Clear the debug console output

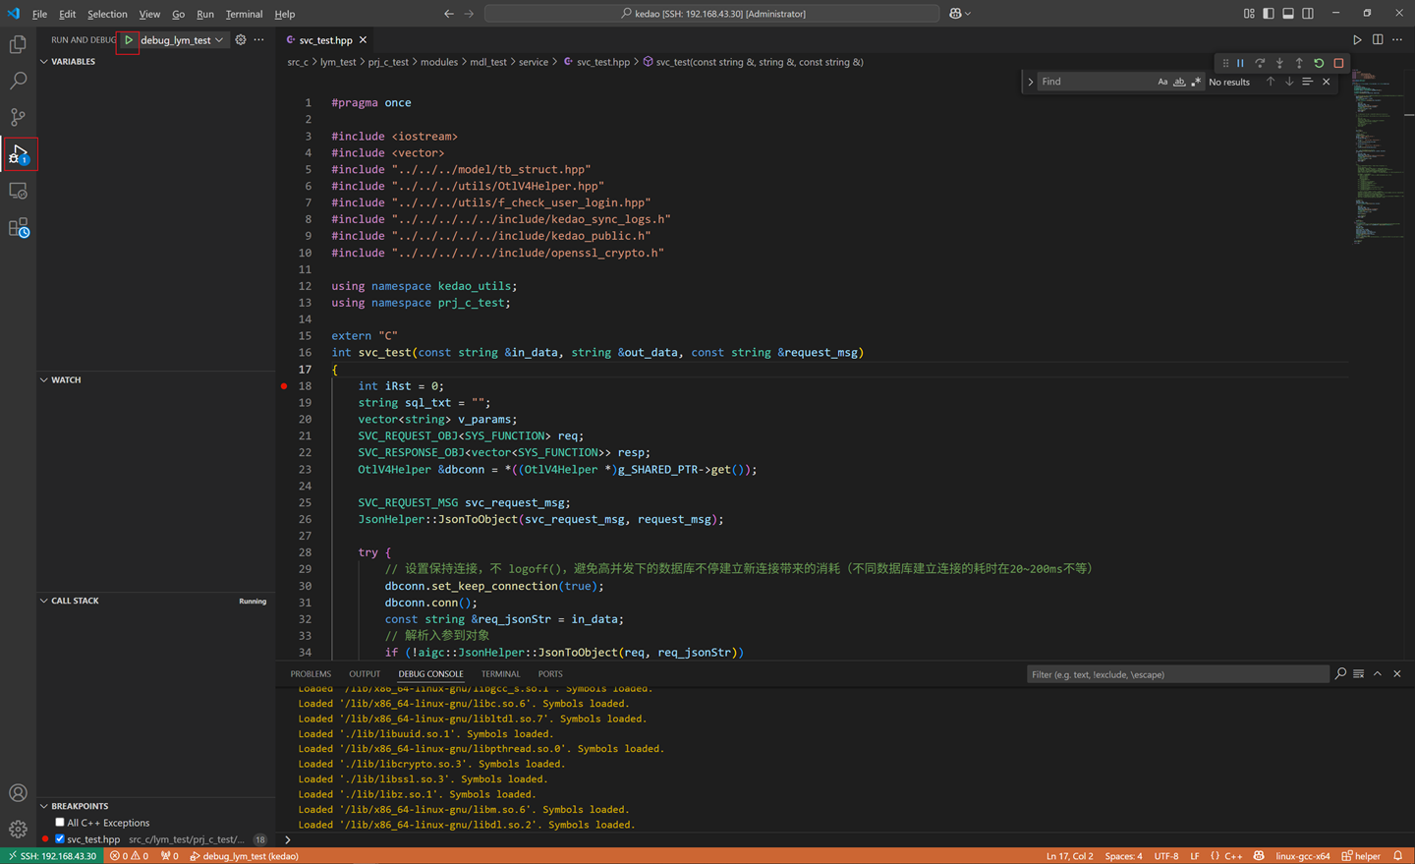pyautogui.click(x=1358, y=674)
